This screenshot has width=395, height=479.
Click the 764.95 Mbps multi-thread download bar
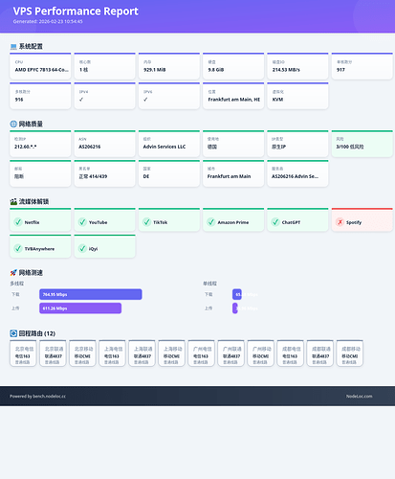(91, 294)
